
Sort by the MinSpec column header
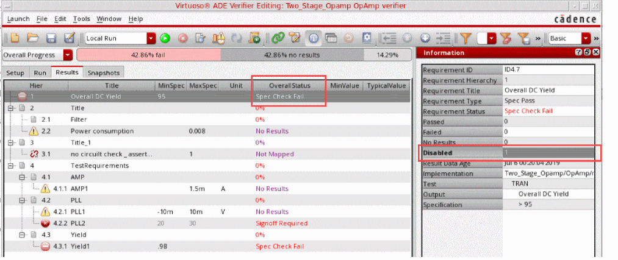pos(171,85)
